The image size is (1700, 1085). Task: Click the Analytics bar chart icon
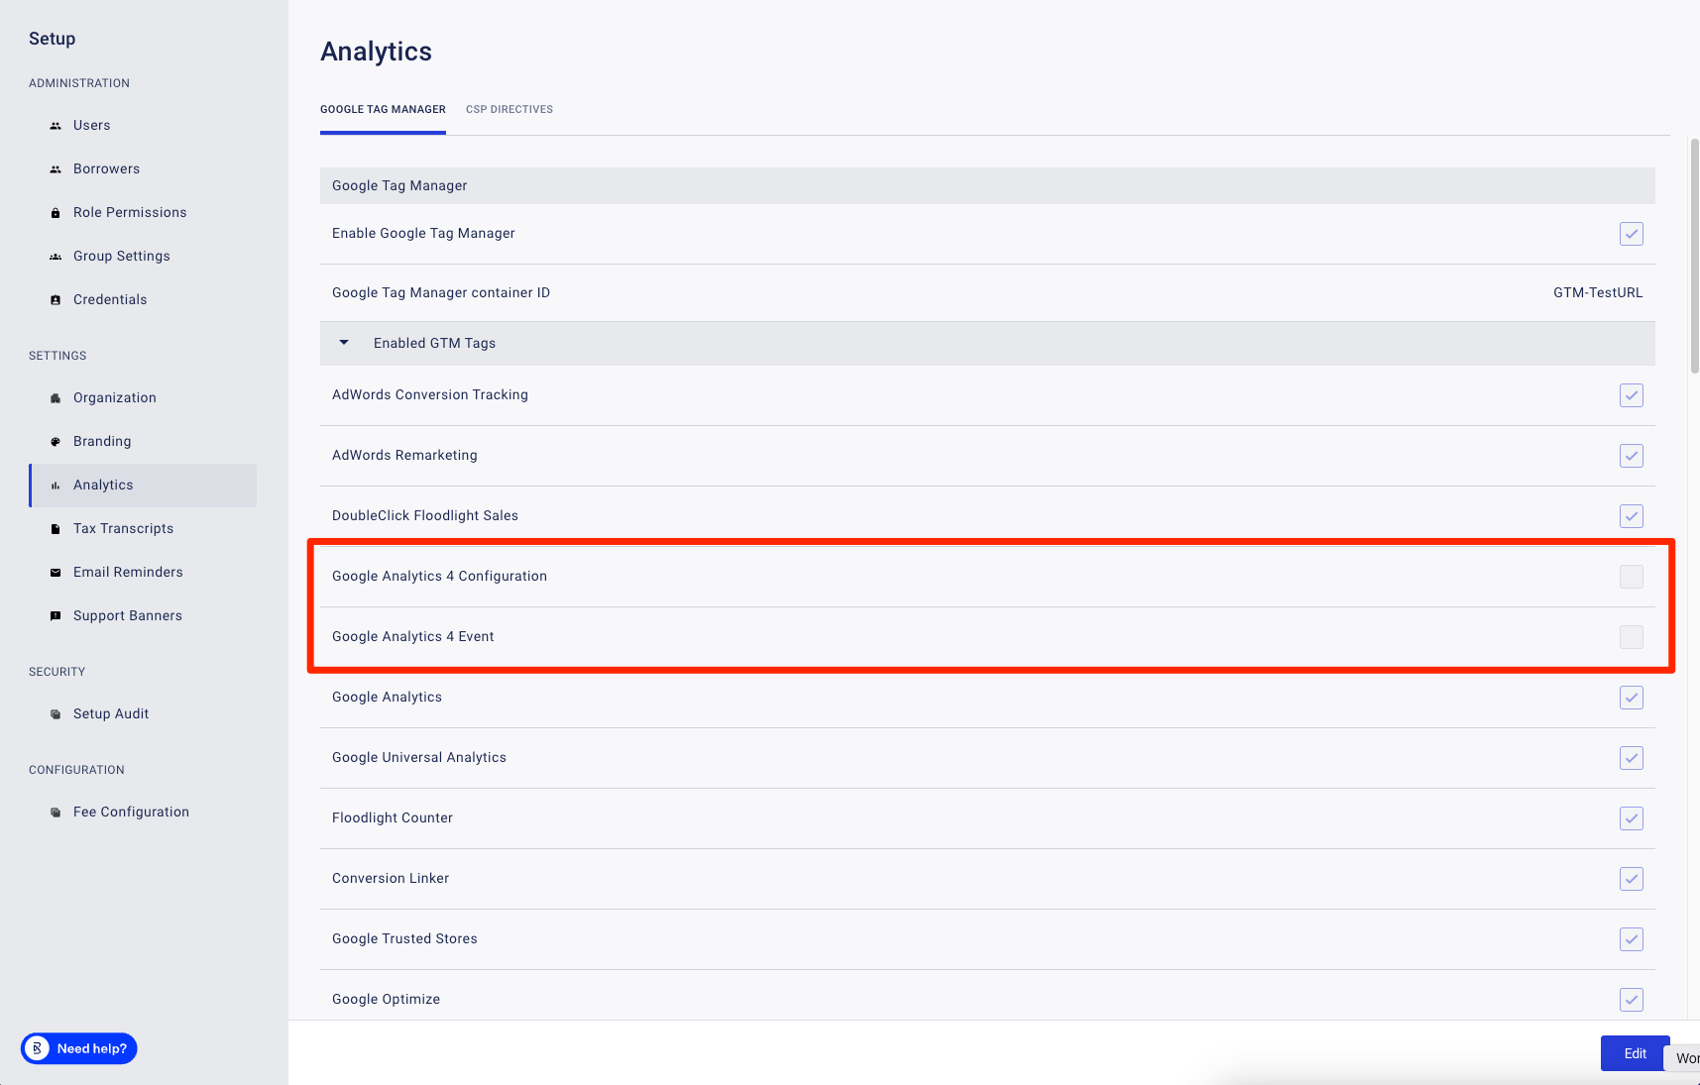[56, 486]
